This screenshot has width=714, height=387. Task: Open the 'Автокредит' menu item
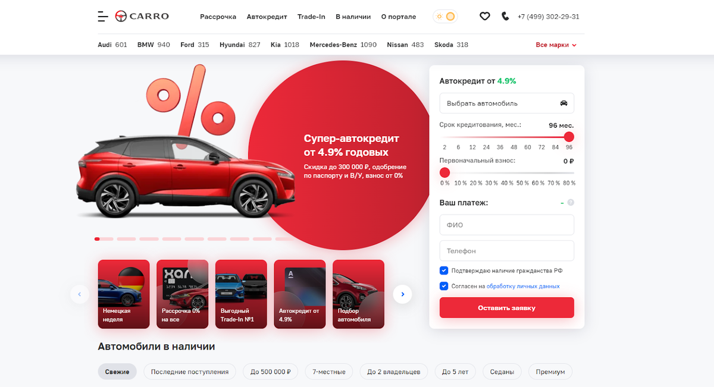267,17
